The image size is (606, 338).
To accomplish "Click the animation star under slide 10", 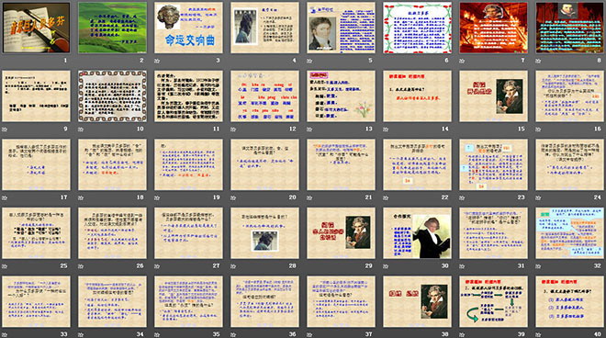I will (x=81, y=130).
